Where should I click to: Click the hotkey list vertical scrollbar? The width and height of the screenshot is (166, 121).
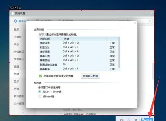pyautogui.click(x=119, y=53)
